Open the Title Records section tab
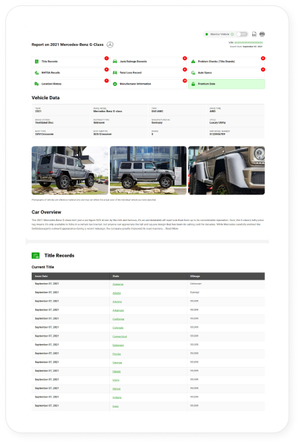 [x=69, y=61]
